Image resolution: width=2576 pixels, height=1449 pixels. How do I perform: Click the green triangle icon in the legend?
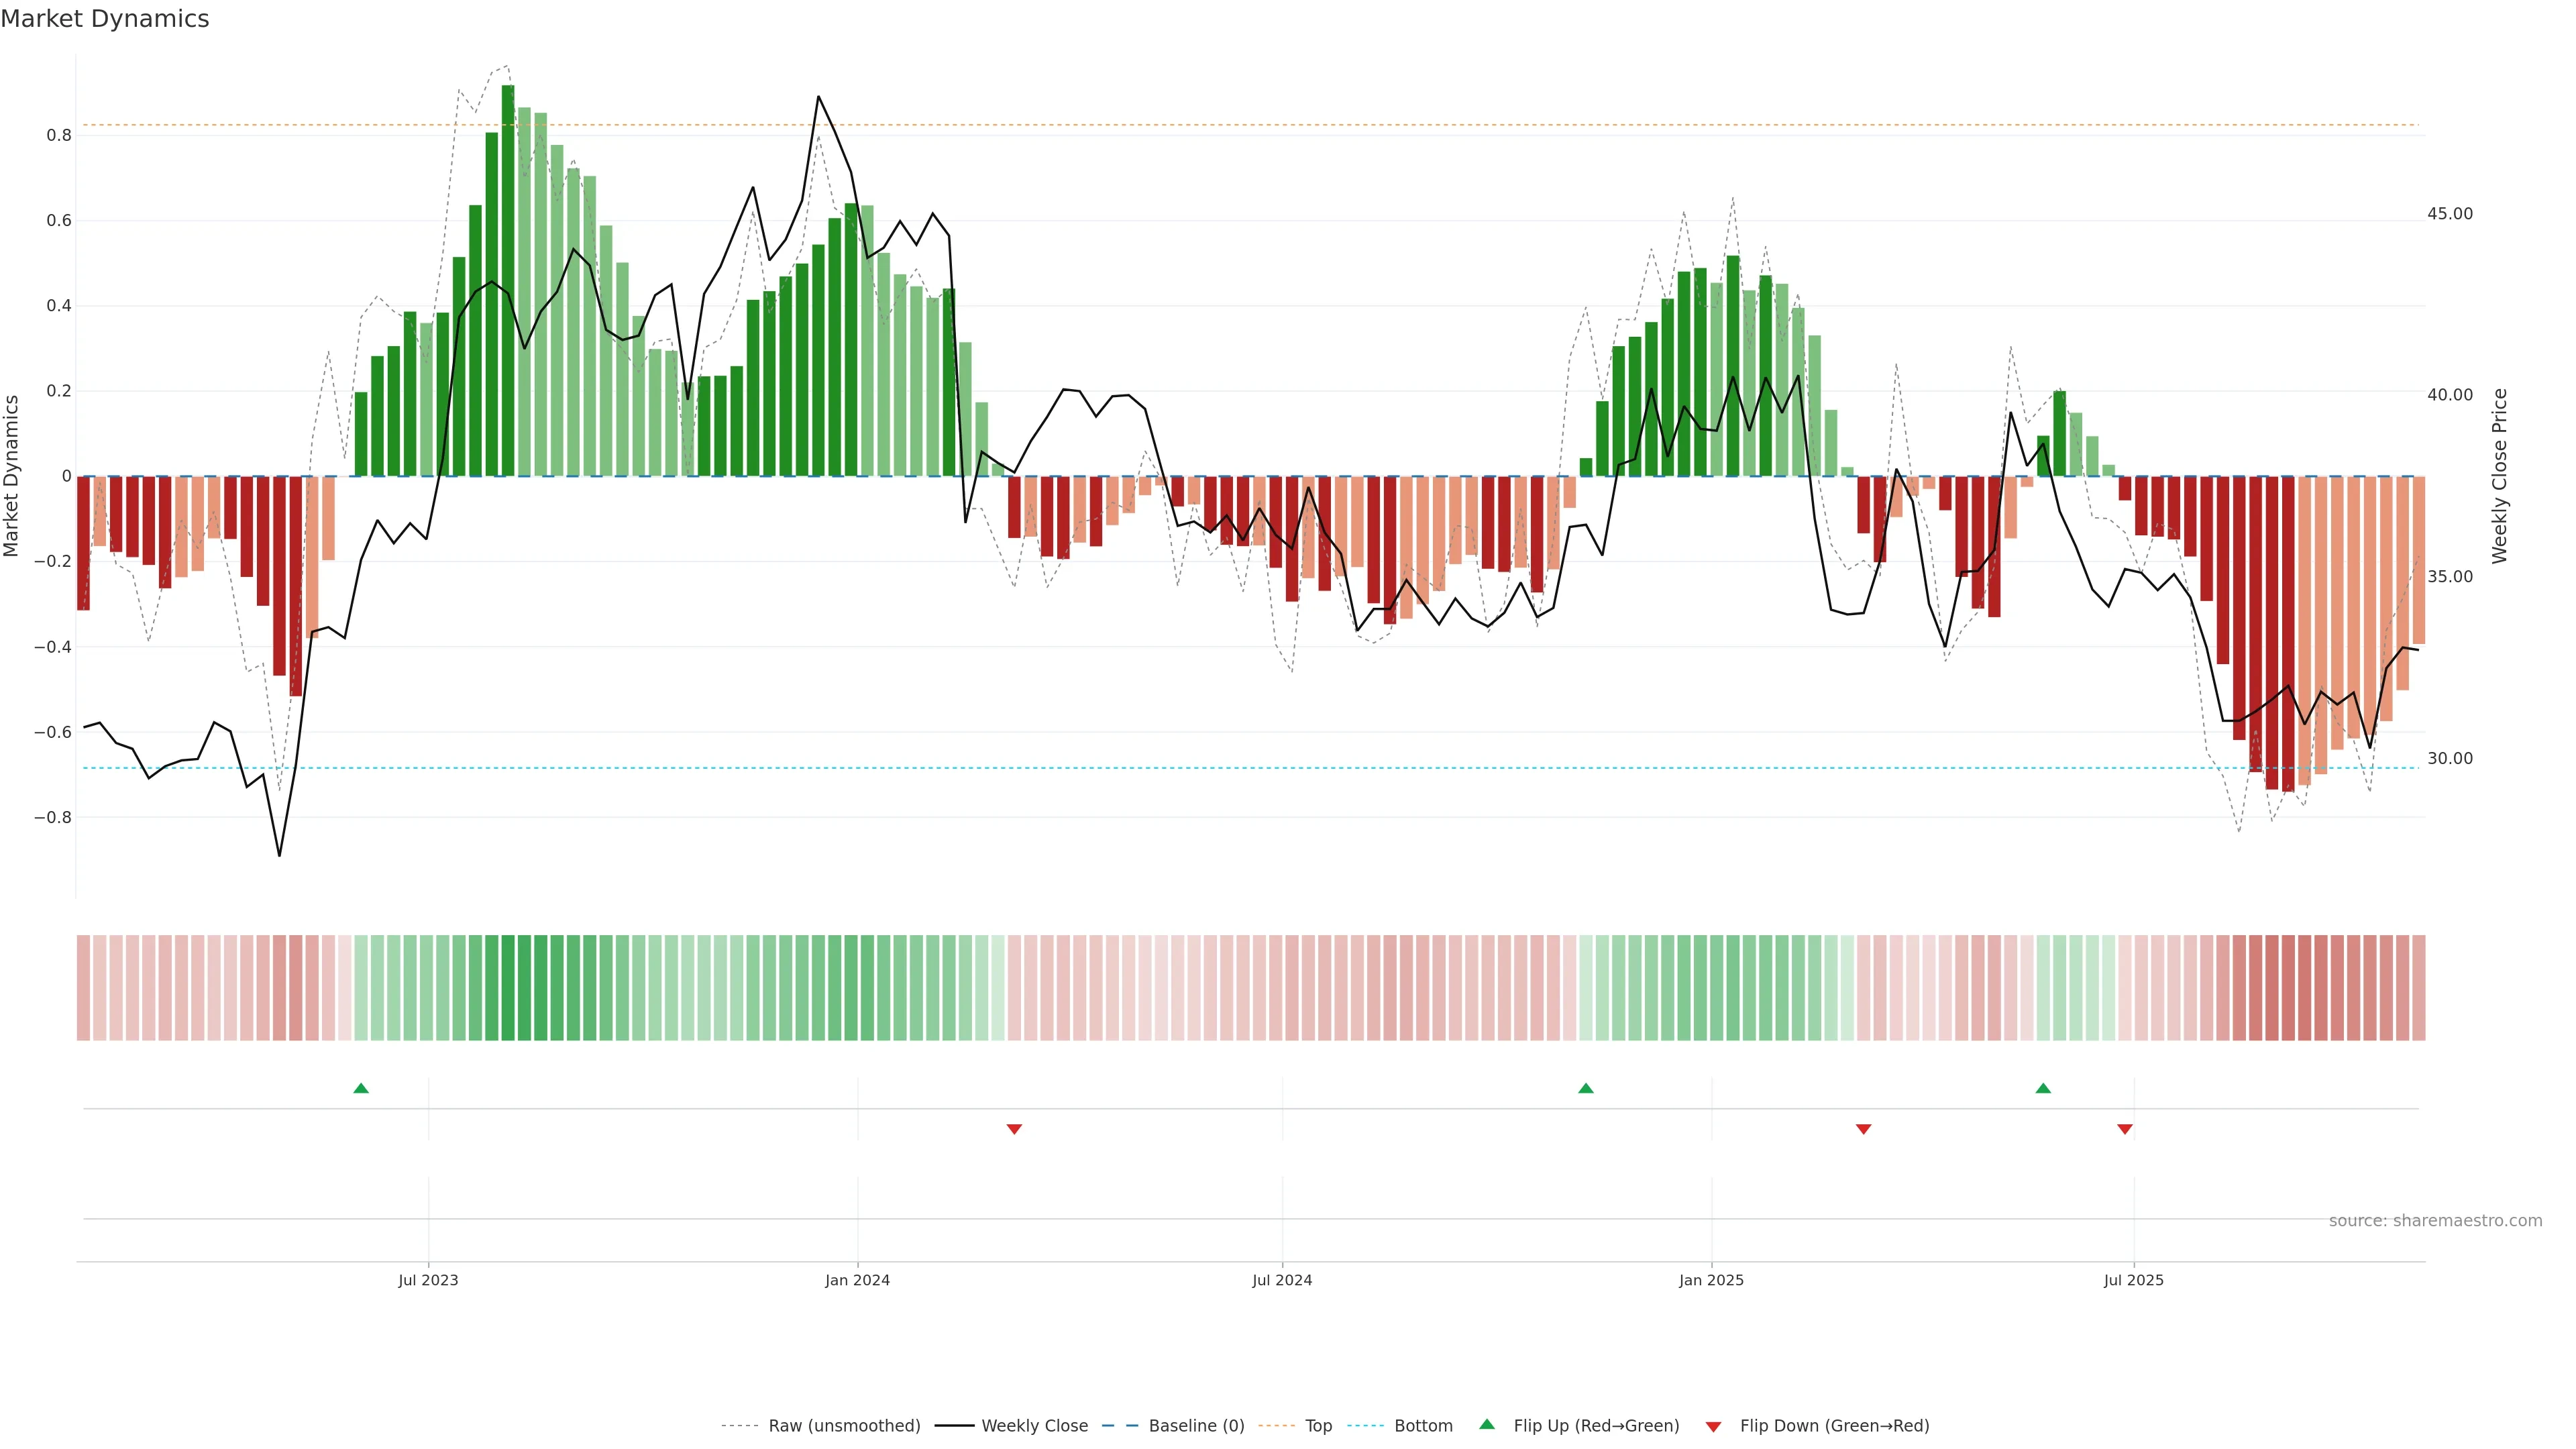click(1487, 1424)
